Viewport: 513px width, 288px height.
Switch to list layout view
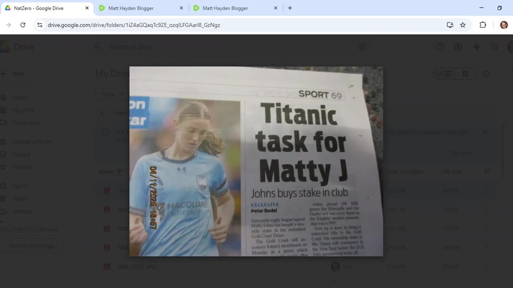coord(445,74)
